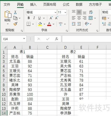
Task: Switch to 方方格子 tab
Action: tap(95, 4)
